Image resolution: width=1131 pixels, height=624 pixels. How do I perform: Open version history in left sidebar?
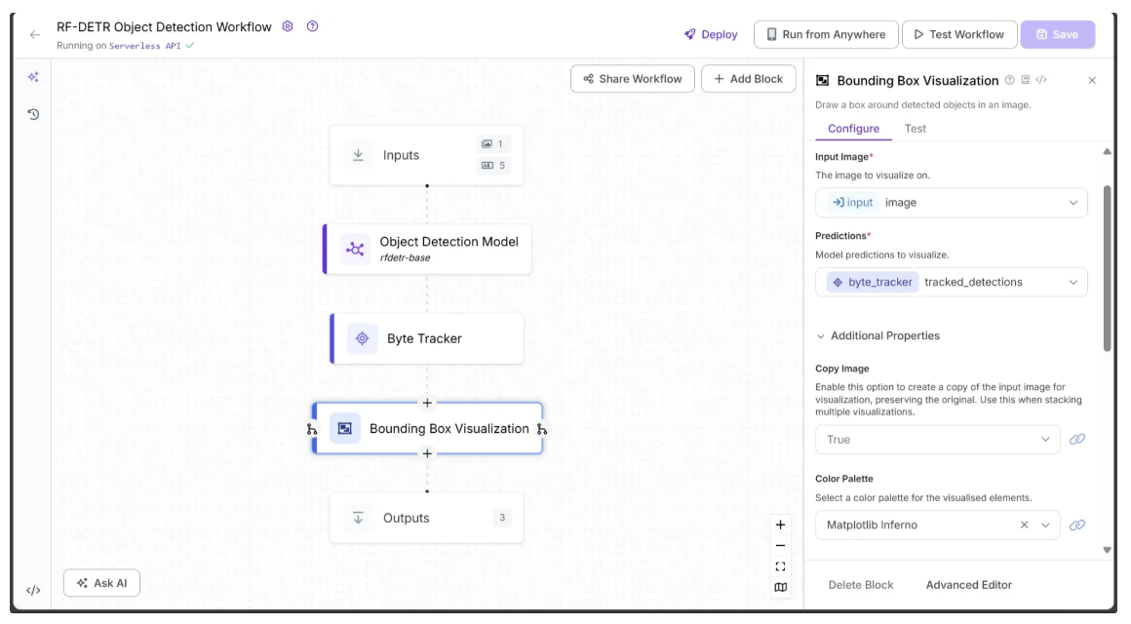click(x=33, y=114)
